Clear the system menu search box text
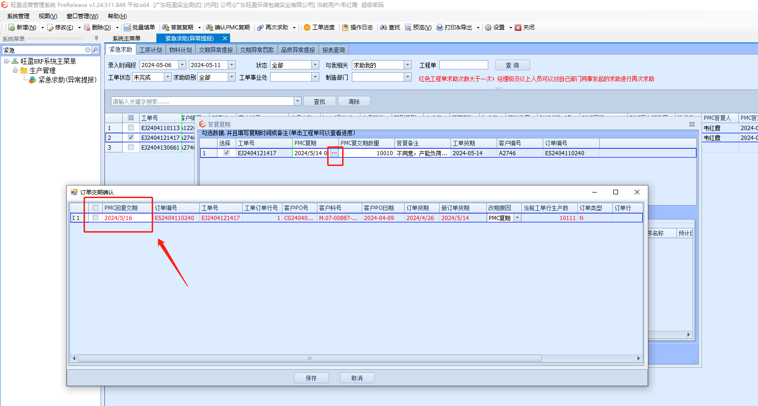The width and height of the screenshot is (758, 406). pos(88,50)
